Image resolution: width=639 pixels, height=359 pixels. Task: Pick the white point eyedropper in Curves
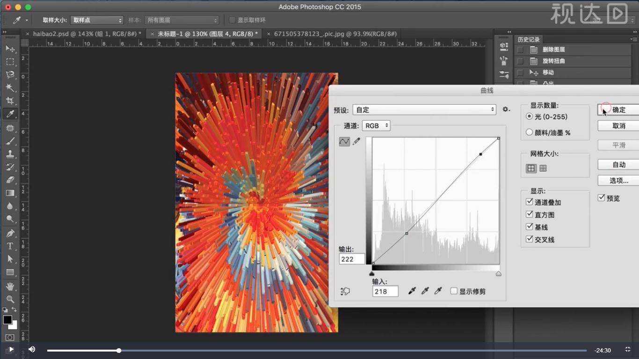[x=438, y=291]
